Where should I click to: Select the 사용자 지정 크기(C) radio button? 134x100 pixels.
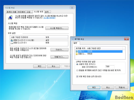(77, 64)
